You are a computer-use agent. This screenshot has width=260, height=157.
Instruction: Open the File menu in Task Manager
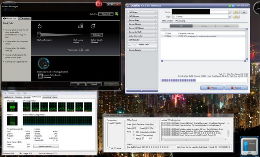tap(5, 93)
